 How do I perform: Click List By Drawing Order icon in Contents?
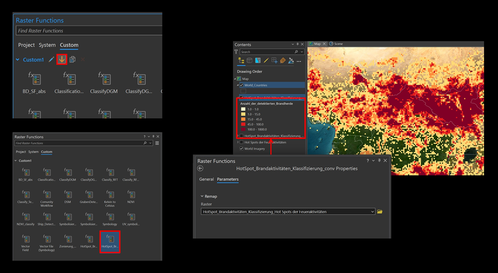pyautogui.click(x=241, y=61)
